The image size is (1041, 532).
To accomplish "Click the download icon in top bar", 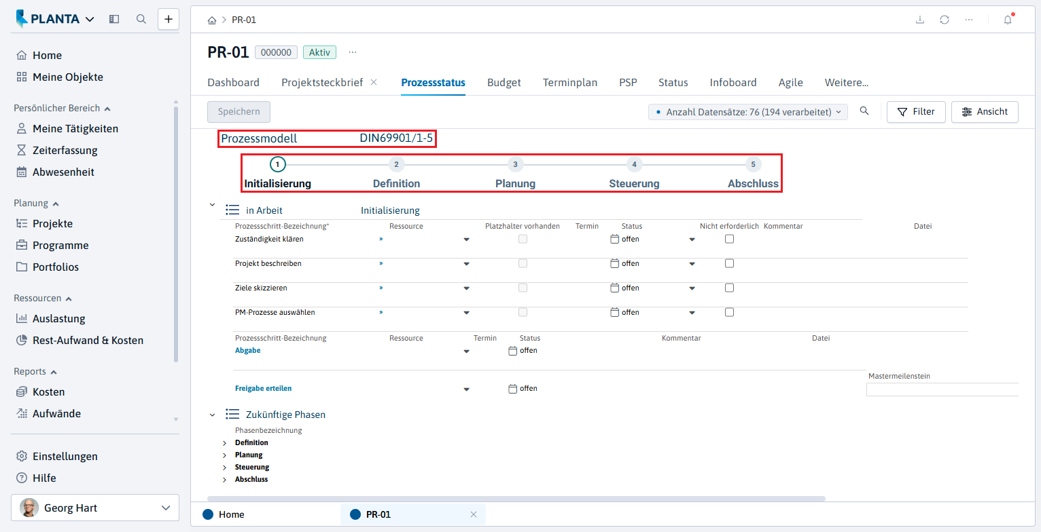I will coord(920,20).
